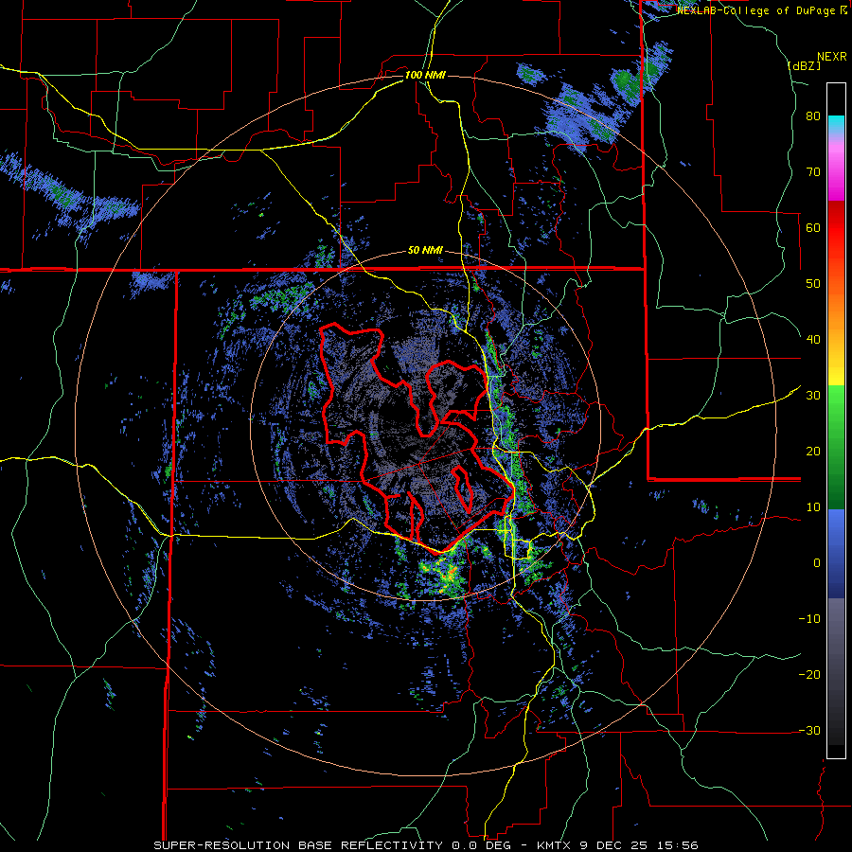Click the Super-Resolution Base Reflectivity caption
The image size is (852, 852).
click(x=300, y=845)
